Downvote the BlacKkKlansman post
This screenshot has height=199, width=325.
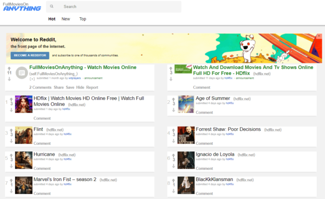tap(174, 191)
